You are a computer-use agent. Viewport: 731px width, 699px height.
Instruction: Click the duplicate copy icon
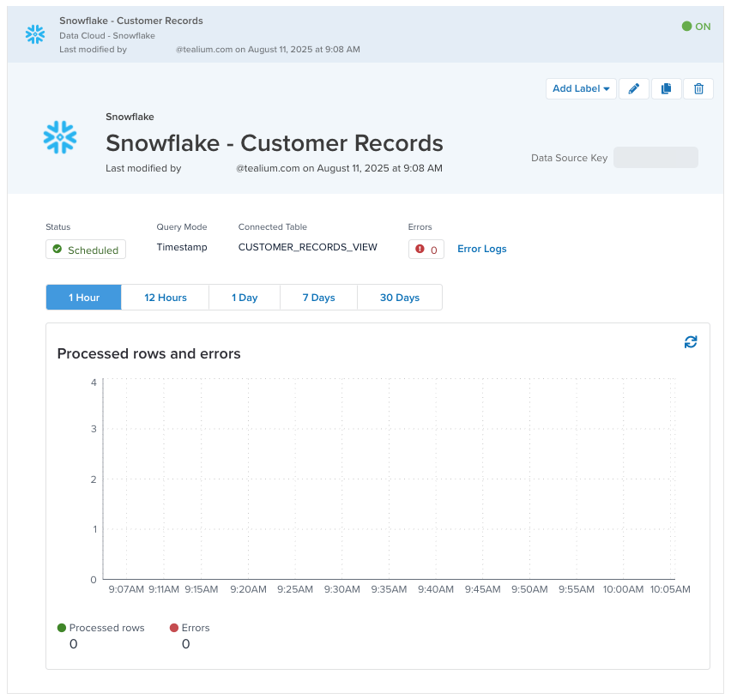click(666, 88)
